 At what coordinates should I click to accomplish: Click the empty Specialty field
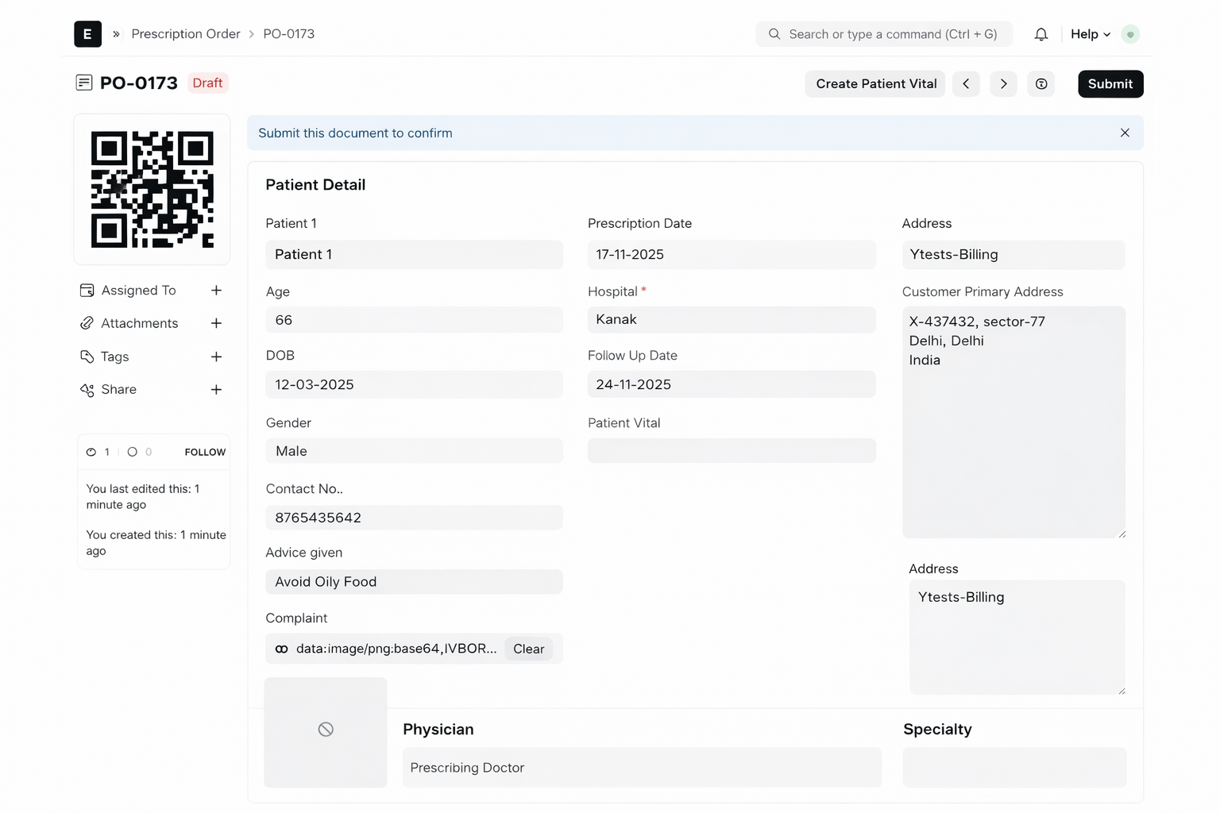1014,768
